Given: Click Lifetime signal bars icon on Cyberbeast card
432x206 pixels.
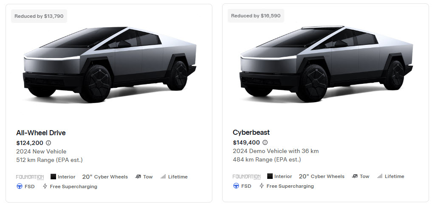Looking at the screenshot, I should (380, 176).
